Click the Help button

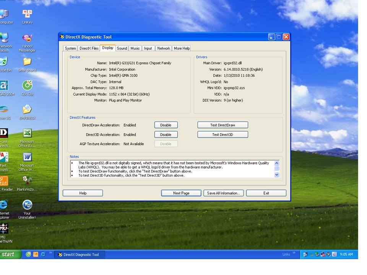click(x=83, y=193)
